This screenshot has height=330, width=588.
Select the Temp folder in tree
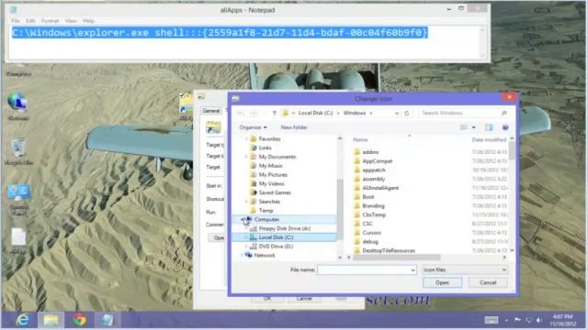[x=266, y=211]
